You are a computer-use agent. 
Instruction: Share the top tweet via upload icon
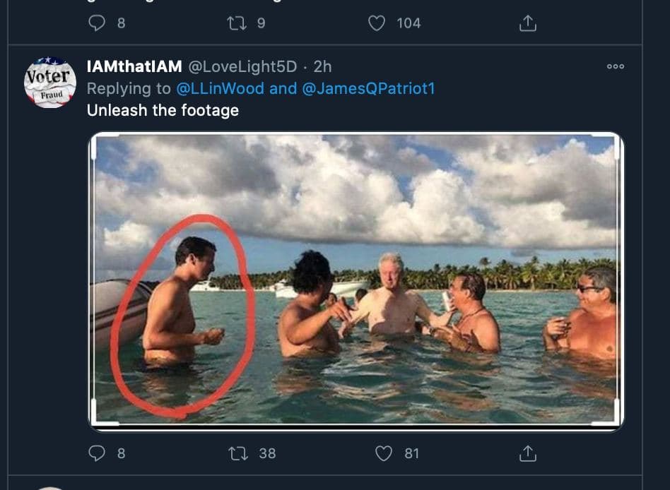point(528,23)
